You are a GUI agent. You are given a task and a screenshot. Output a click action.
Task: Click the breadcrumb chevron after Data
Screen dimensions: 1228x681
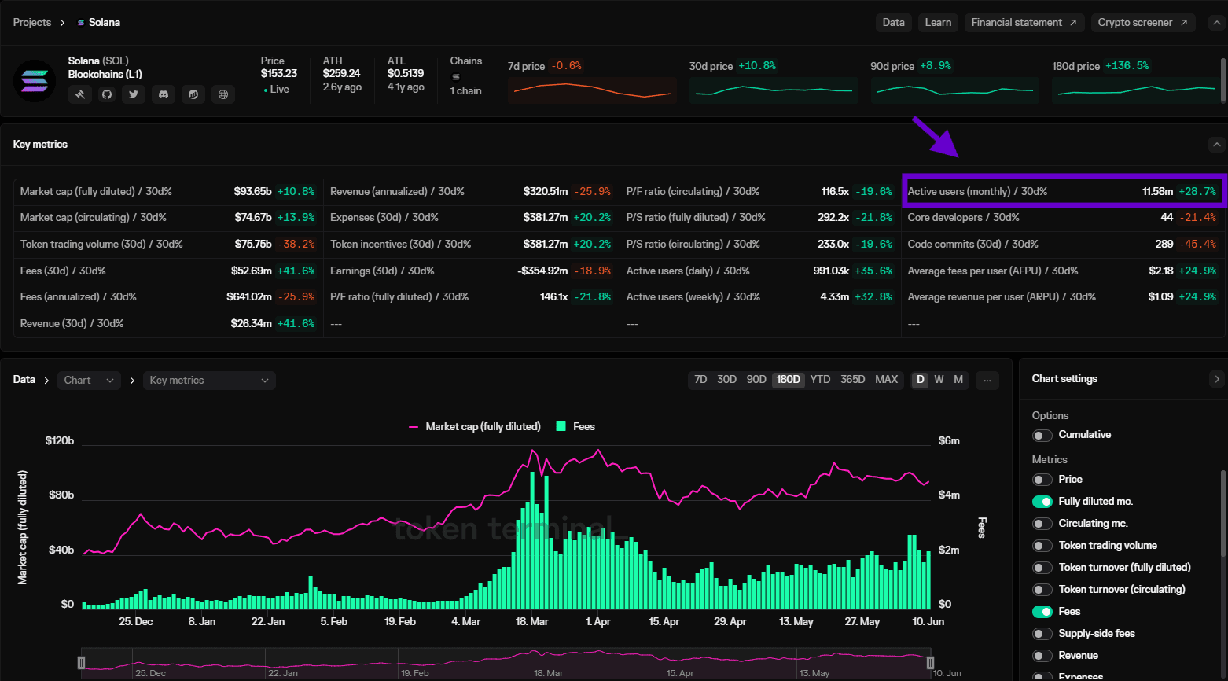(x=46, y=381)
